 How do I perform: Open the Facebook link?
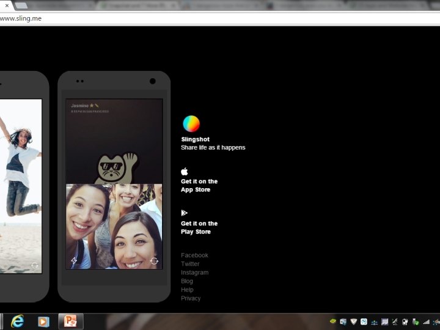pos(194,255)
